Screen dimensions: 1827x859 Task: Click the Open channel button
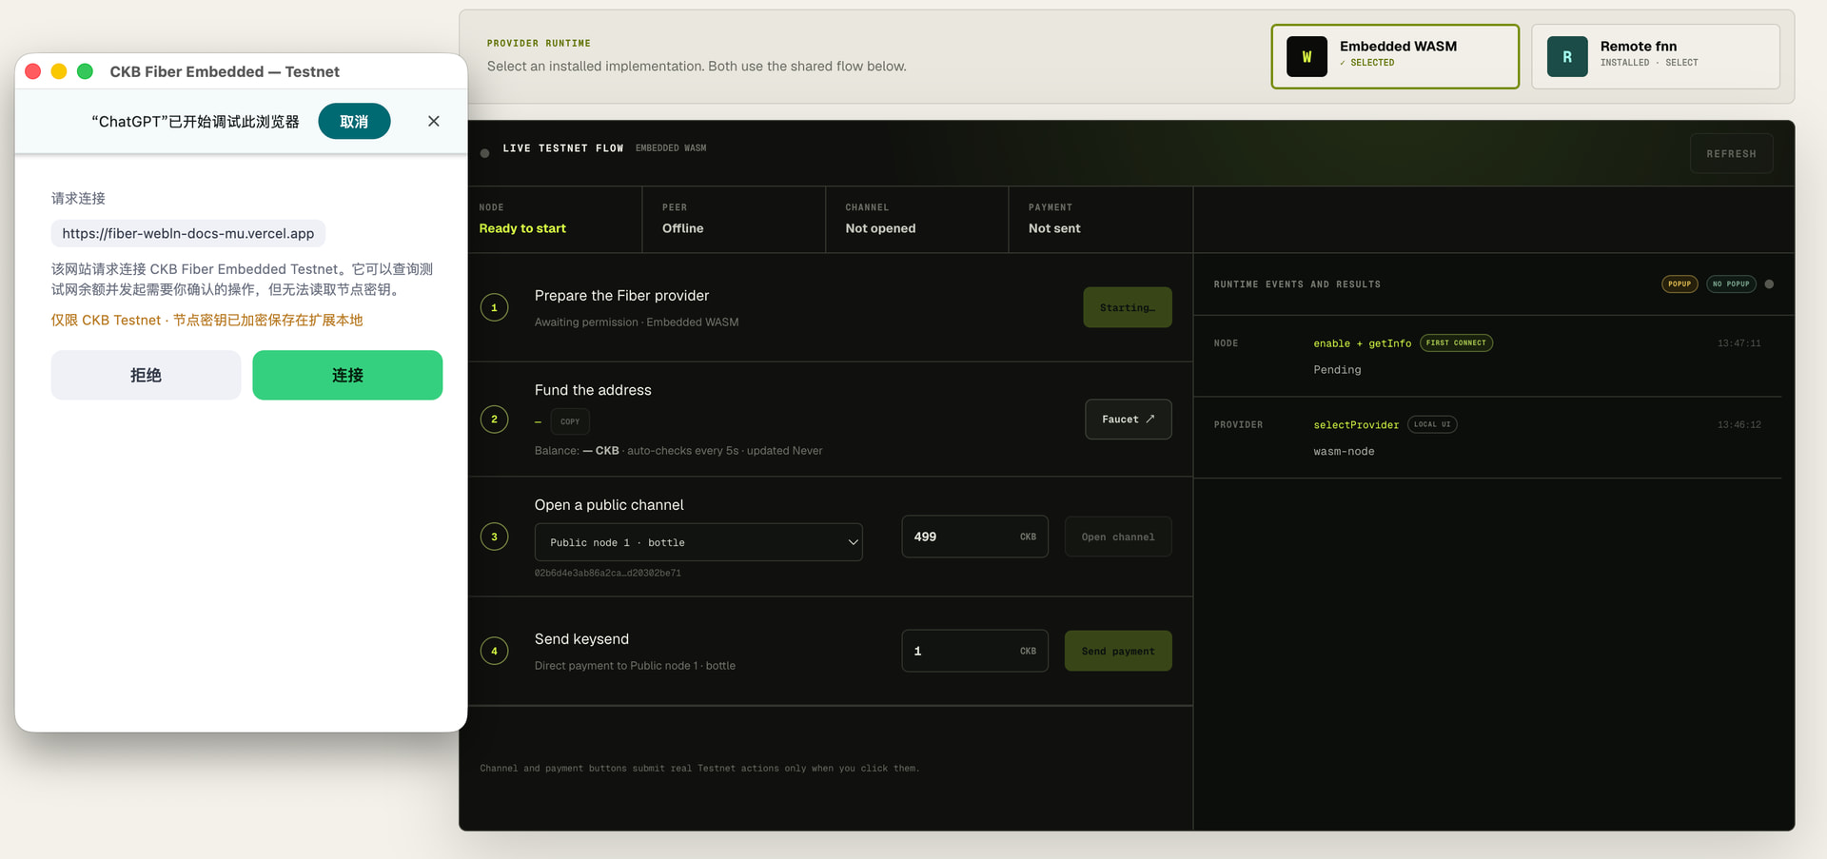(x=1118, y=537)
